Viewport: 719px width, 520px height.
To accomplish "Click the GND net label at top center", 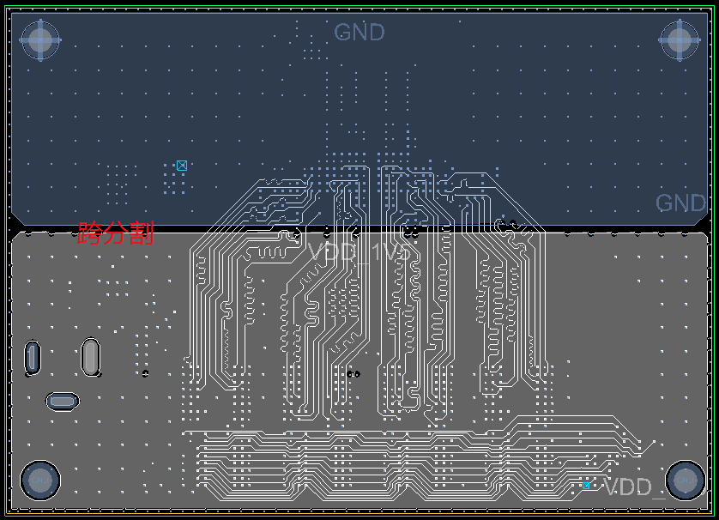I will [359, 33].
